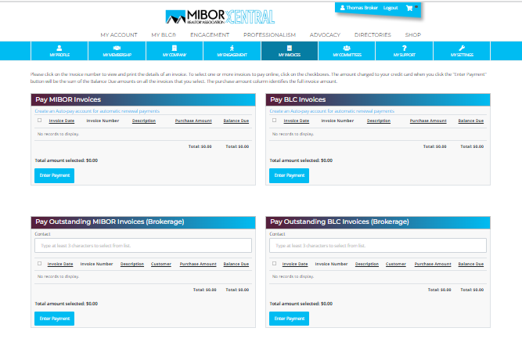Open the MY ACCOUNT menu
Image resolution: width=522 pixels, height=346 pixels.
pos(119,34)
